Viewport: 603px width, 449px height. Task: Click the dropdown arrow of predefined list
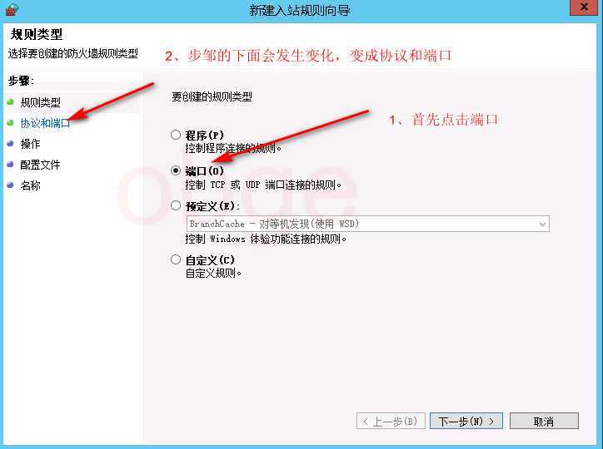[543, 224]
